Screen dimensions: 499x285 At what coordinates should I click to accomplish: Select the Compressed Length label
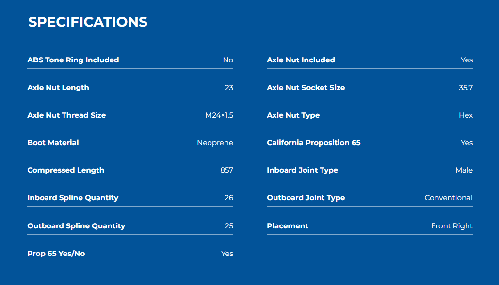[66, 170]
